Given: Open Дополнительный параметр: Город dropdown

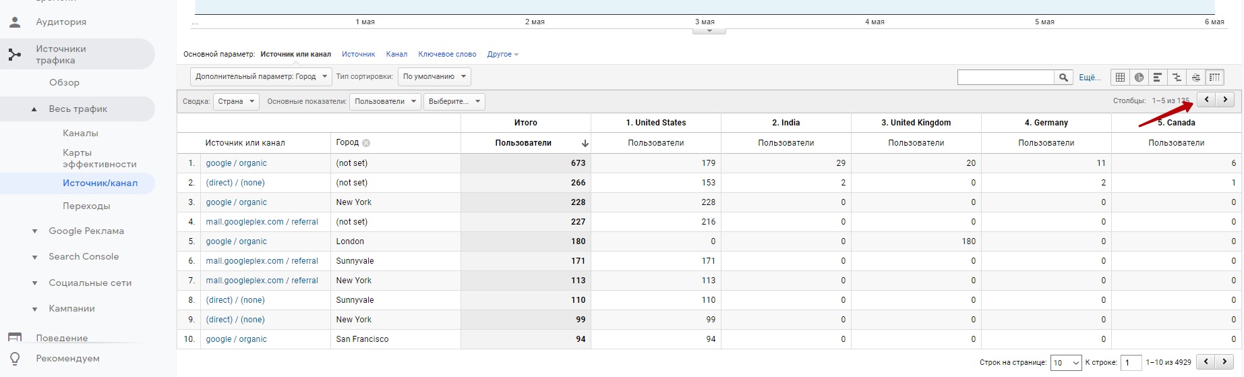Looking at the screenshot, I should pyautogui.click(x=261, y=76).
